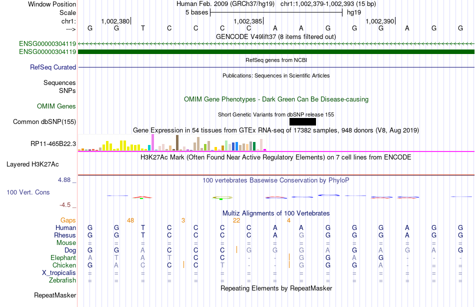Click the Common dbSNP(155) track label
The width and height of the screenshot is (475, 307).
pyautogui.click(x=44, y=122)
